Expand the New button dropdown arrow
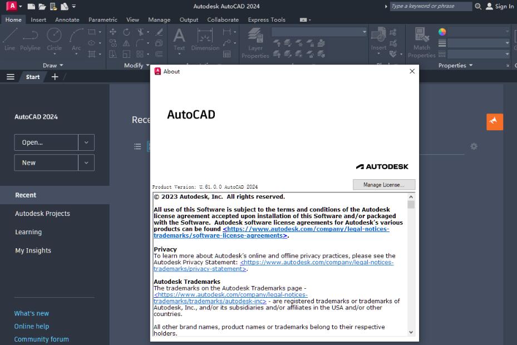Screen dimensions: 517x345 point(86,162)
